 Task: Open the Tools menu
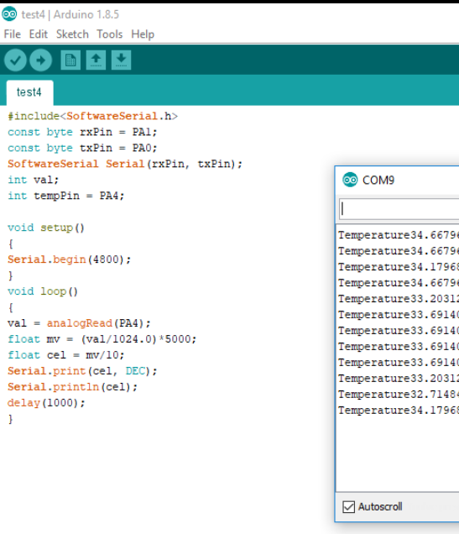click(x=110, y=34)
